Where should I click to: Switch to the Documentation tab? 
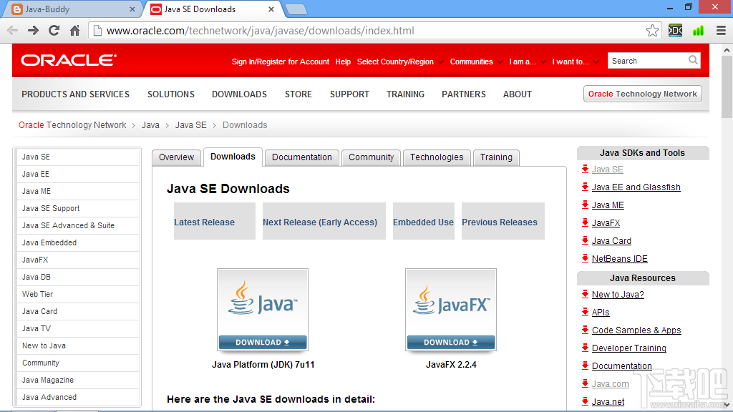point(301,157)
